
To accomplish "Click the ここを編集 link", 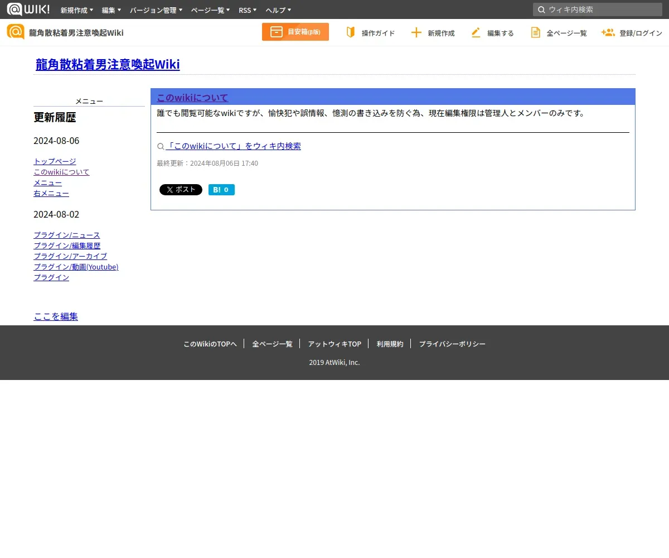I will click(x=56, y=316).
